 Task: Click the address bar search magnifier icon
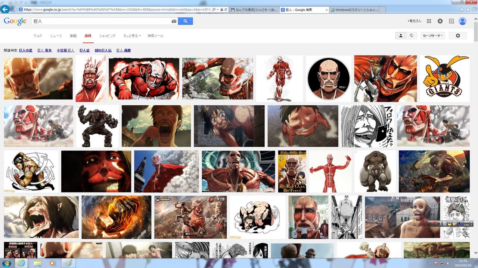tap(214, 9)
